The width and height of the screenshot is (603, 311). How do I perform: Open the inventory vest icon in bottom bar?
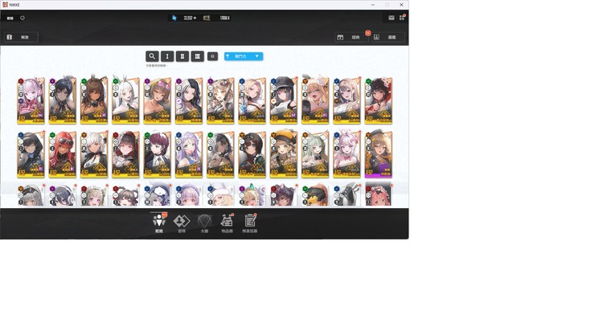tap(227, 223)
